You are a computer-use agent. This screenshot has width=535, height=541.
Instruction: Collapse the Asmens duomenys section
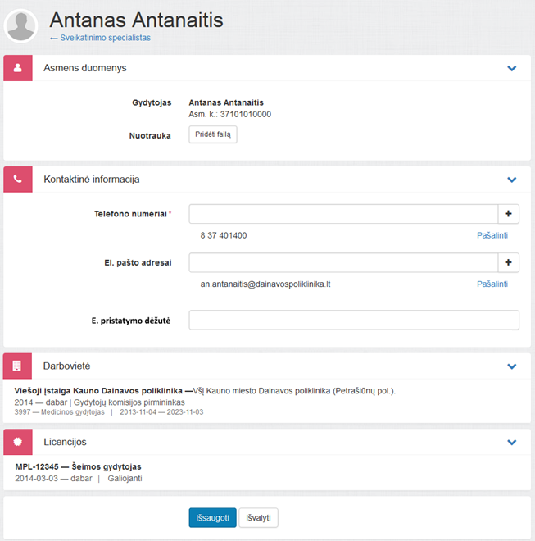pos(512,68)
